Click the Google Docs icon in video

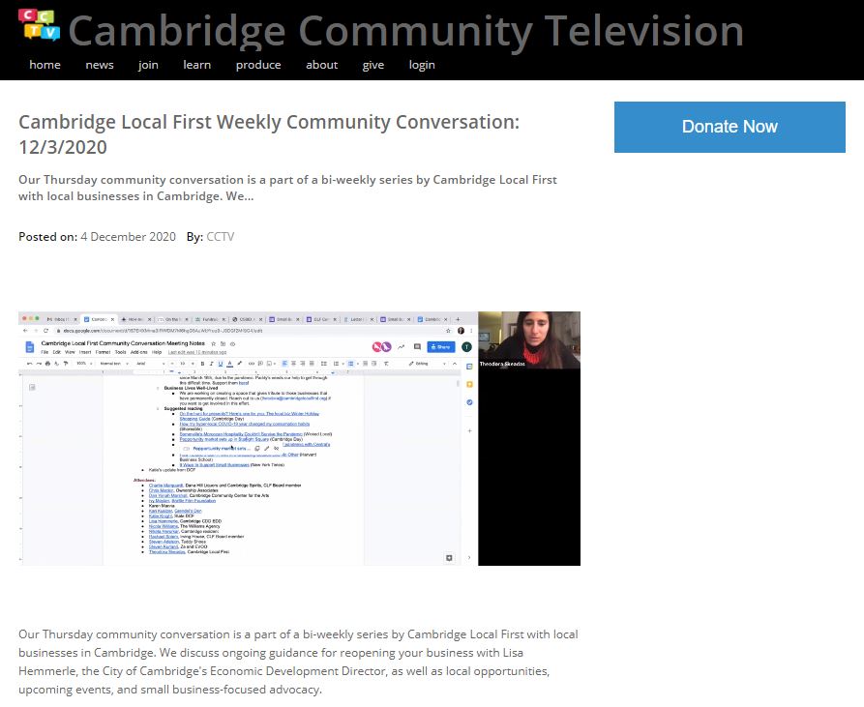pyautogui.click(x=30, y=347)
